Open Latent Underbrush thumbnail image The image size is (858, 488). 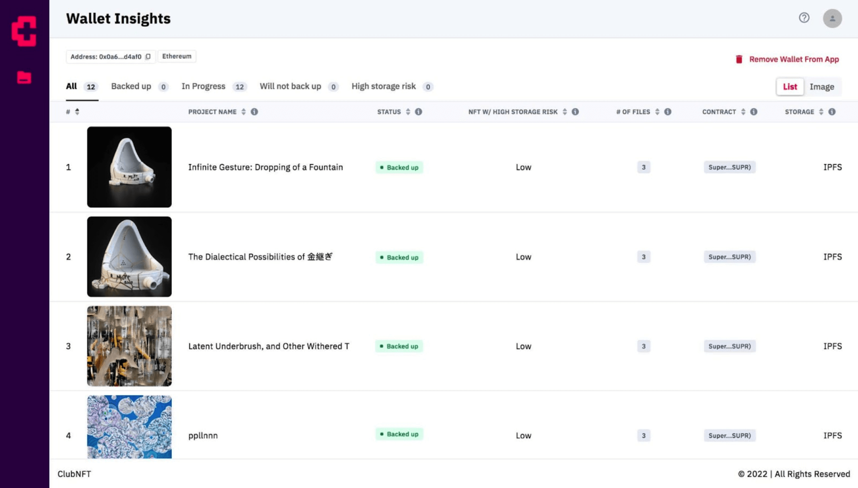[129, 346]
